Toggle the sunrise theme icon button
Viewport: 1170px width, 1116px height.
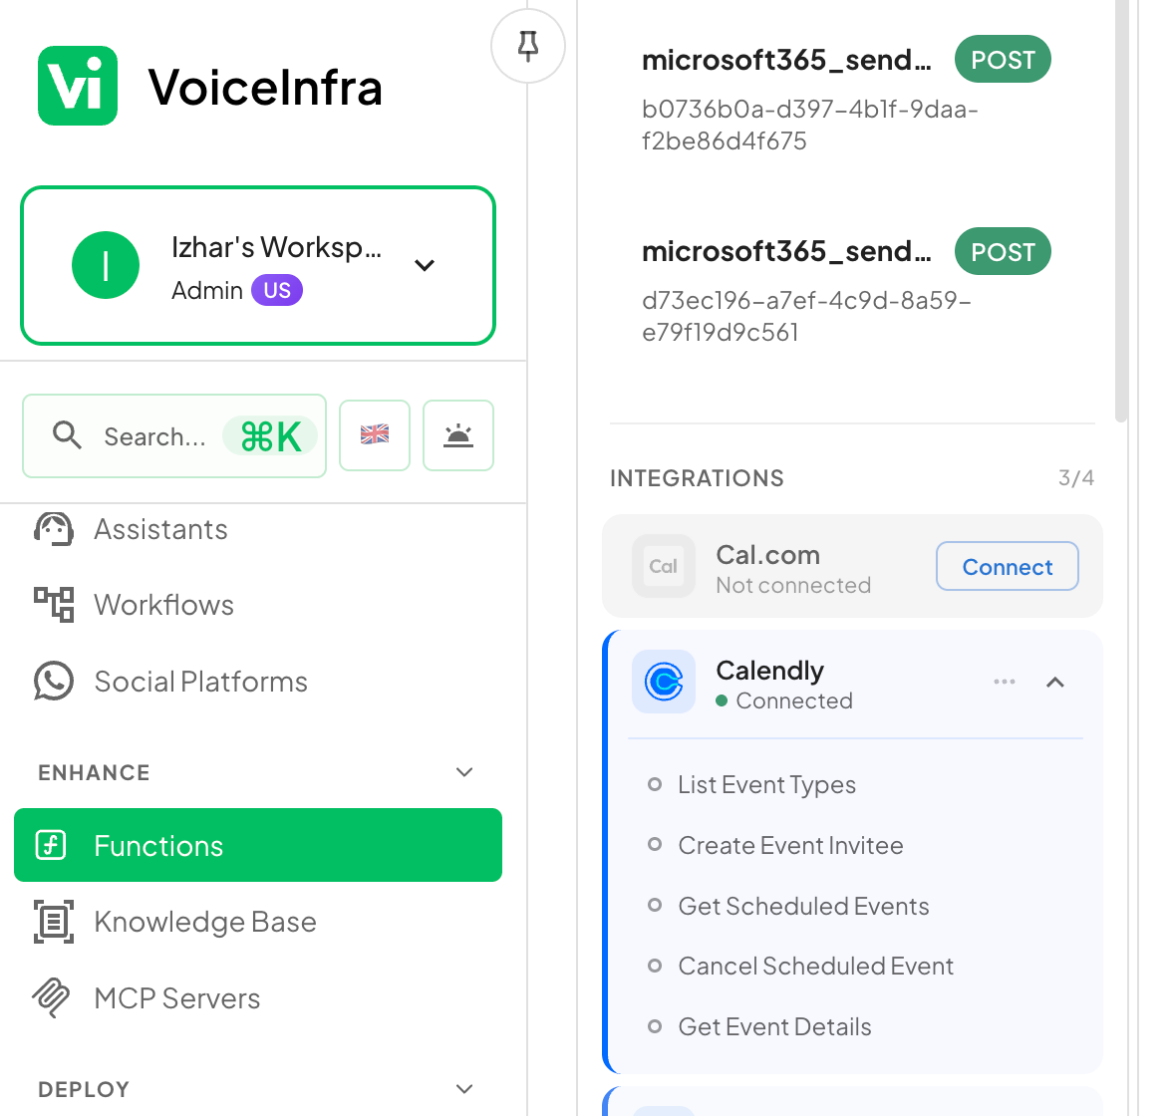(458, 434)
